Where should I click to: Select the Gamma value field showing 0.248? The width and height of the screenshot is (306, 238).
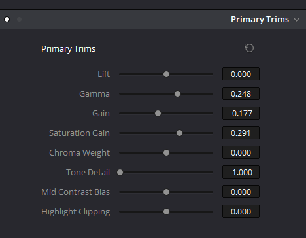(x=241, y=93)
